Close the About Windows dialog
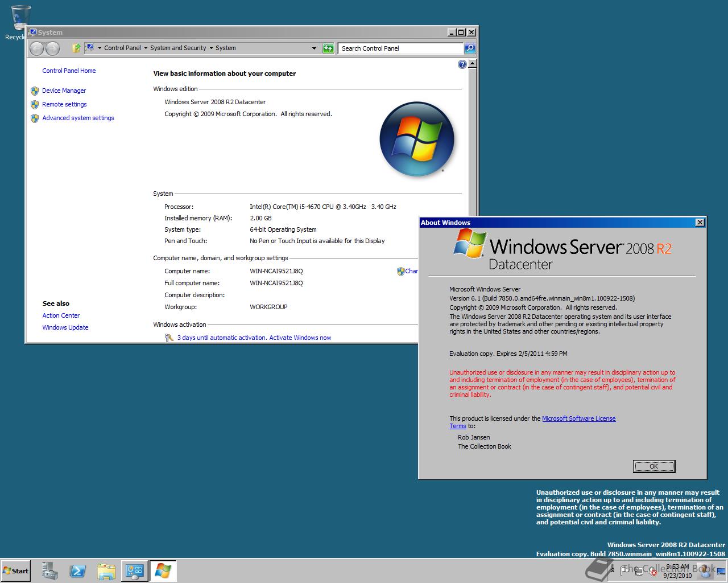The height and width of the screenshot is (583, 728). [700, 223]
